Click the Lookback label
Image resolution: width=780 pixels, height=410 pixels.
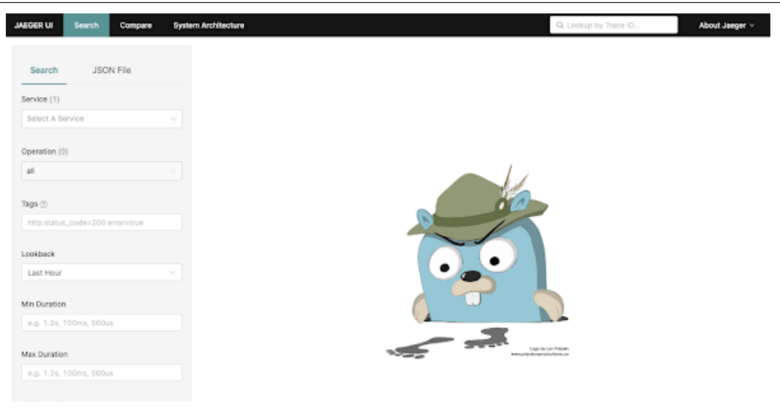coord(38,254)
